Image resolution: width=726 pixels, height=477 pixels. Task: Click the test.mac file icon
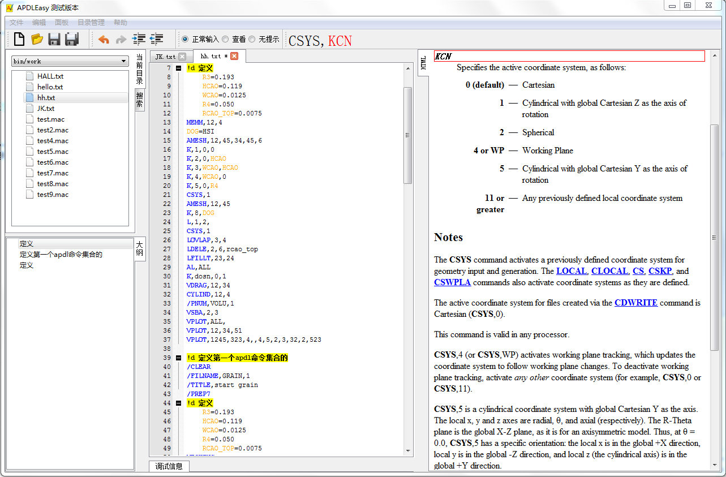(x=29, y=119)
